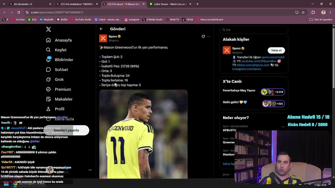The image size is (335, 188).
Task: Open the Greenwood jersey photo
Action: [143, 134]
